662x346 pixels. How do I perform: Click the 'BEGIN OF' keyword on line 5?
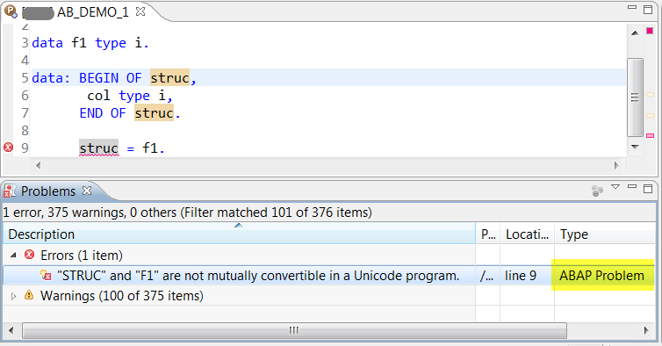[111, 78]
